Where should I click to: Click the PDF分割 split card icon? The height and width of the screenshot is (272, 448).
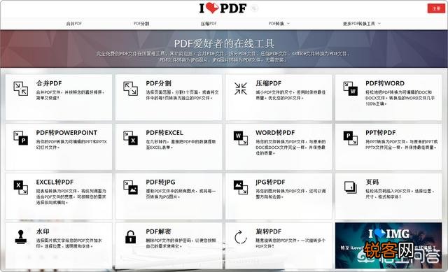point(131,88)
